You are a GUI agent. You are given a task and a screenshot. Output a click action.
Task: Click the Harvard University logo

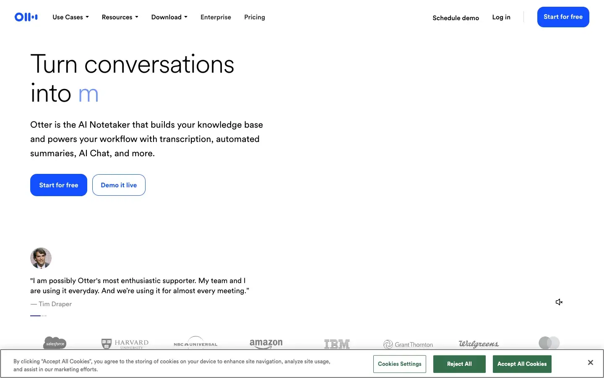pyautogui.click(x=125, y=344)
